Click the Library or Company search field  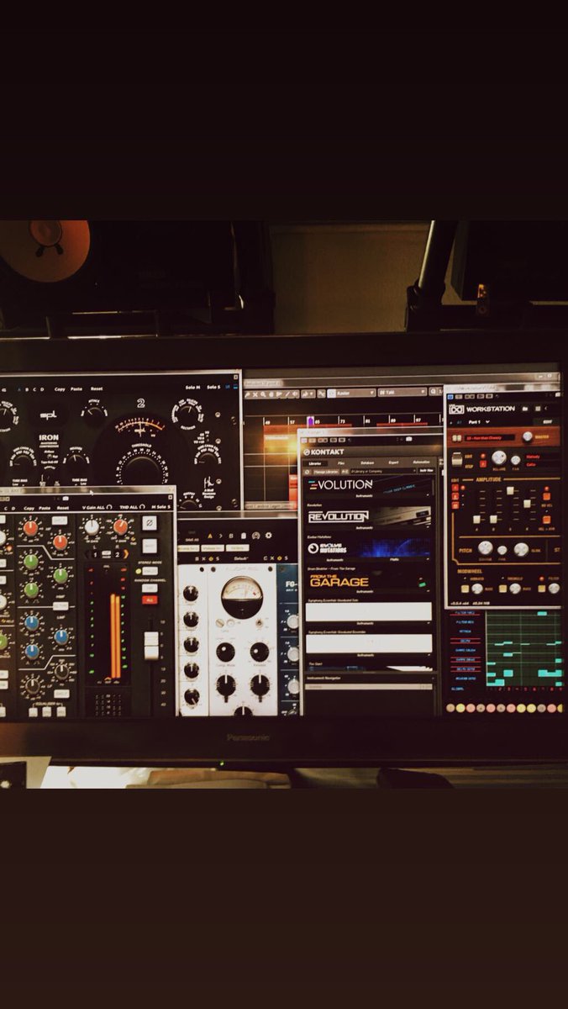(x=383, y=471)
